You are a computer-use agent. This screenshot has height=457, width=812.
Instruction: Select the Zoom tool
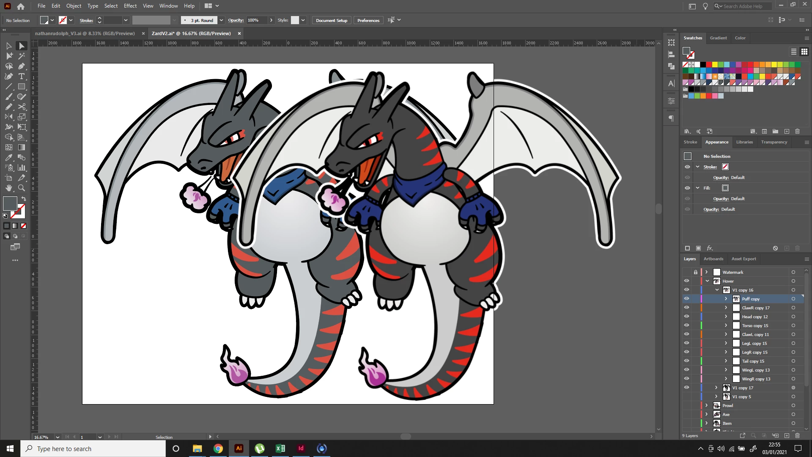(22, 188)
